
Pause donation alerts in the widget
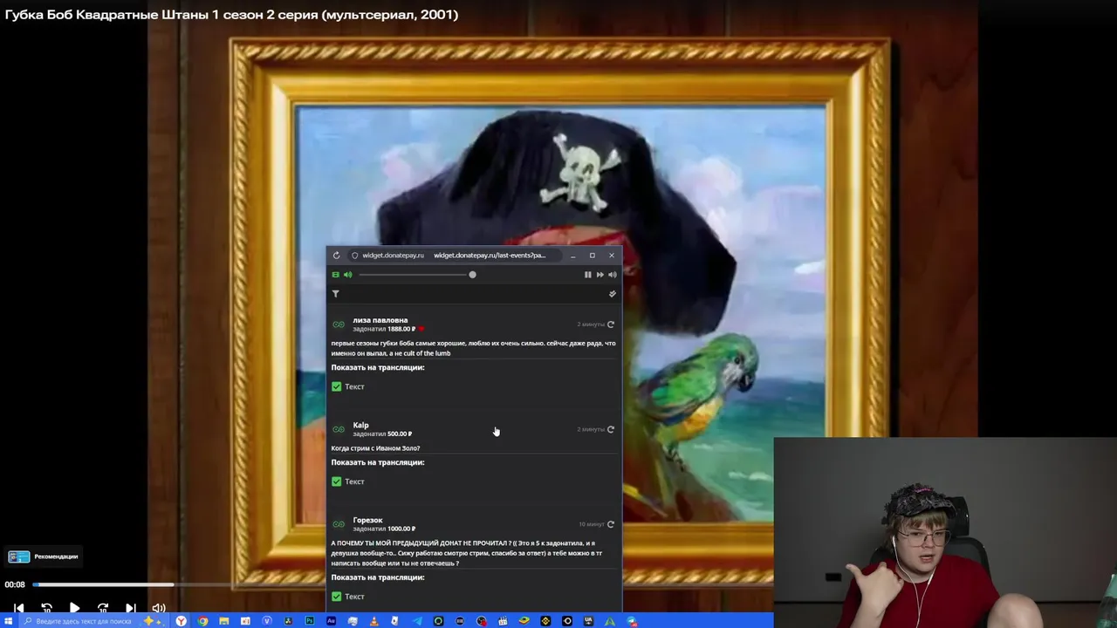(x=587, y=275)
